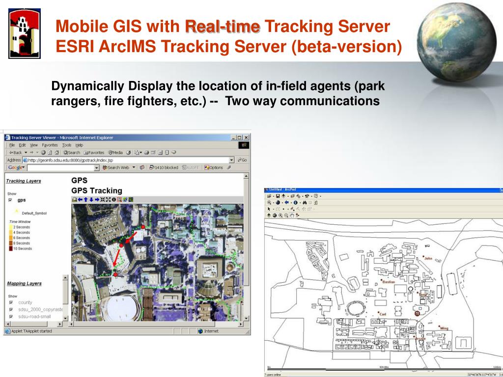Click the identify info icon in map toolbar

click(x=113, y=200)
